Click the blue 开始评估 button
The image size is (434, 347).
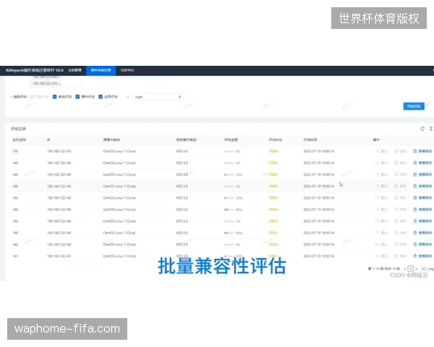coord(414,106)
